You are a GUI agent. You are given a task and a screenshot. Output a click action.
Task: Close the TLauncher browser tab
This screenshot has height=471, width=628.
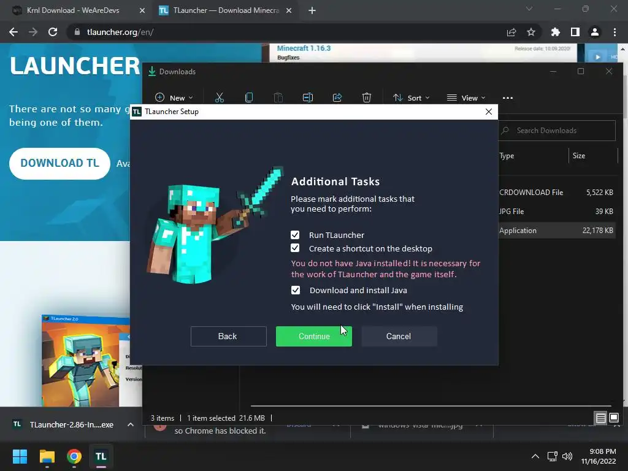(289, 11)
